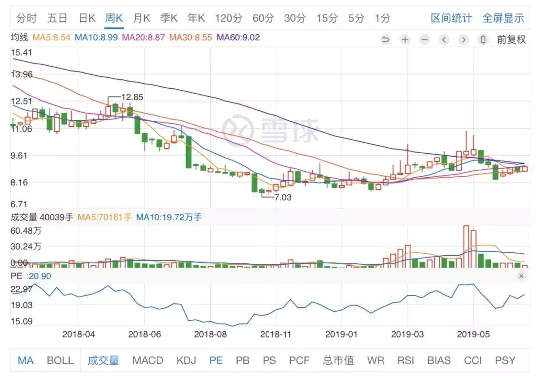
Task: Zoom in the chart with the plus icon
Action: [x=405, y=39]
